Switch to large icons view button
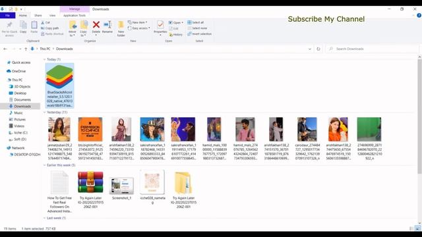The width and height of the screenshot is (422, 237). (417, 228)
